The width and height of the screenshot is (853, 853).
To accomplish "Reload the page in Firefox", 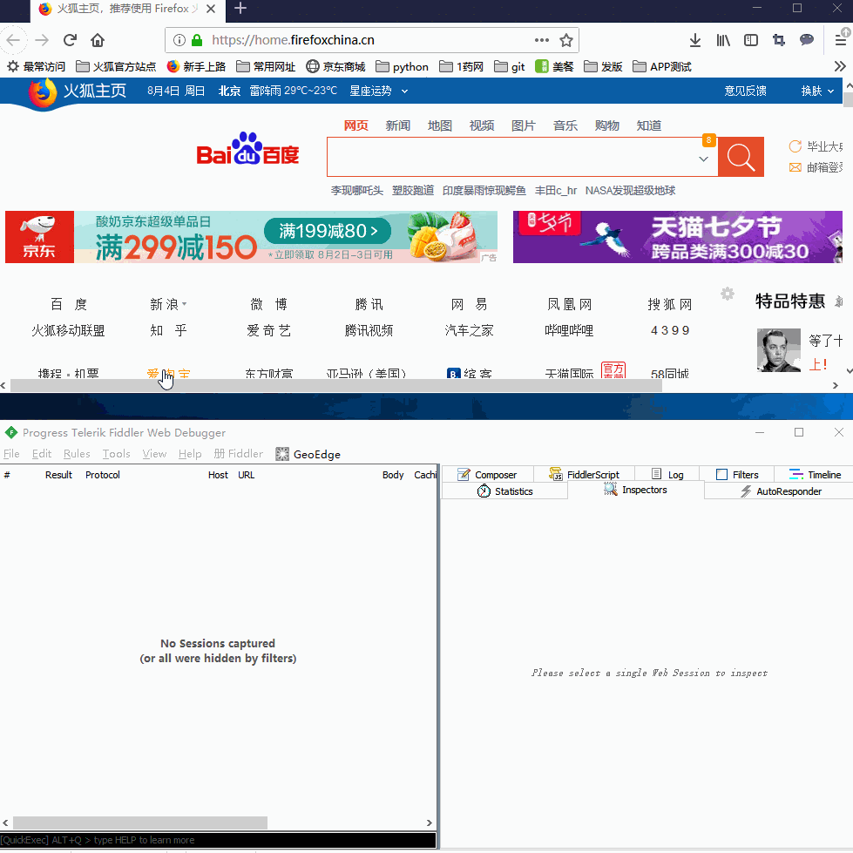I will click(70, 40).
